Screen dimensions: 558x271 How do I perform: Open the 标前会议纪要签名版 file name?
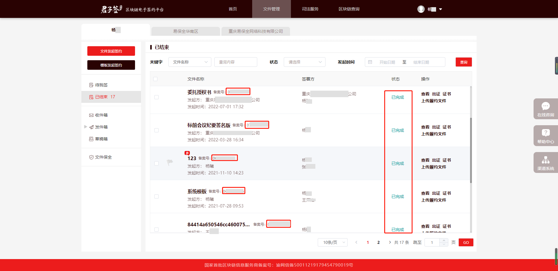tap(209, 125)
